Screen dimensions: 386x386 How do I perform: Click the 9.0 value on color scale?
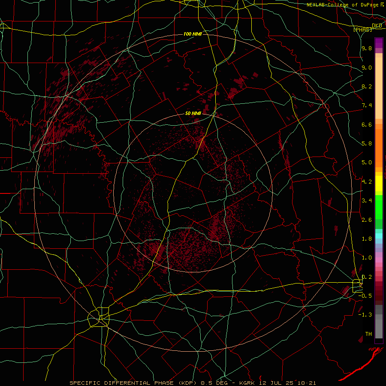367,67
